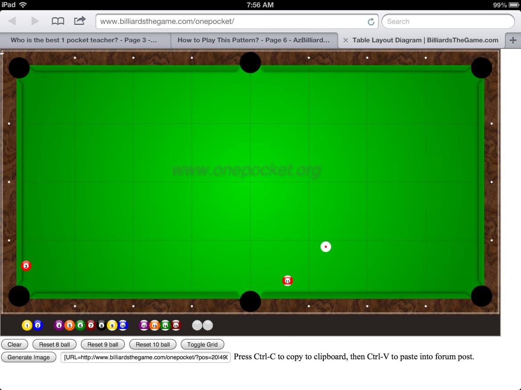This screenshot has height=390, width=521.
Task: Click the generated URL code text field
Action: pos(146,357)
